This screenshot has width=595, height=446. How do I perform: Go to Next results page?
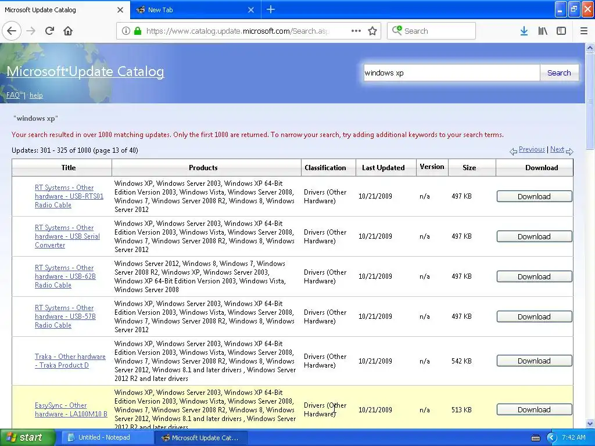(x=557, y=149)
